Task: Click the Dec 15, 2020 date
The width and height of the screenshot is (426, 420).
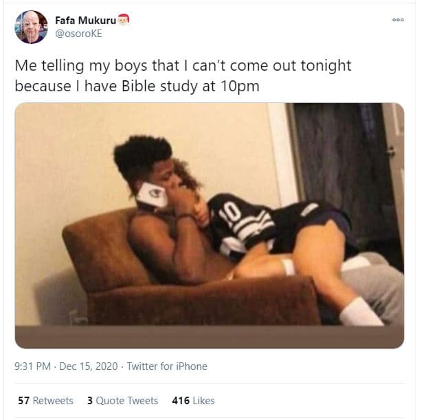Action: [x=89, y=366]
